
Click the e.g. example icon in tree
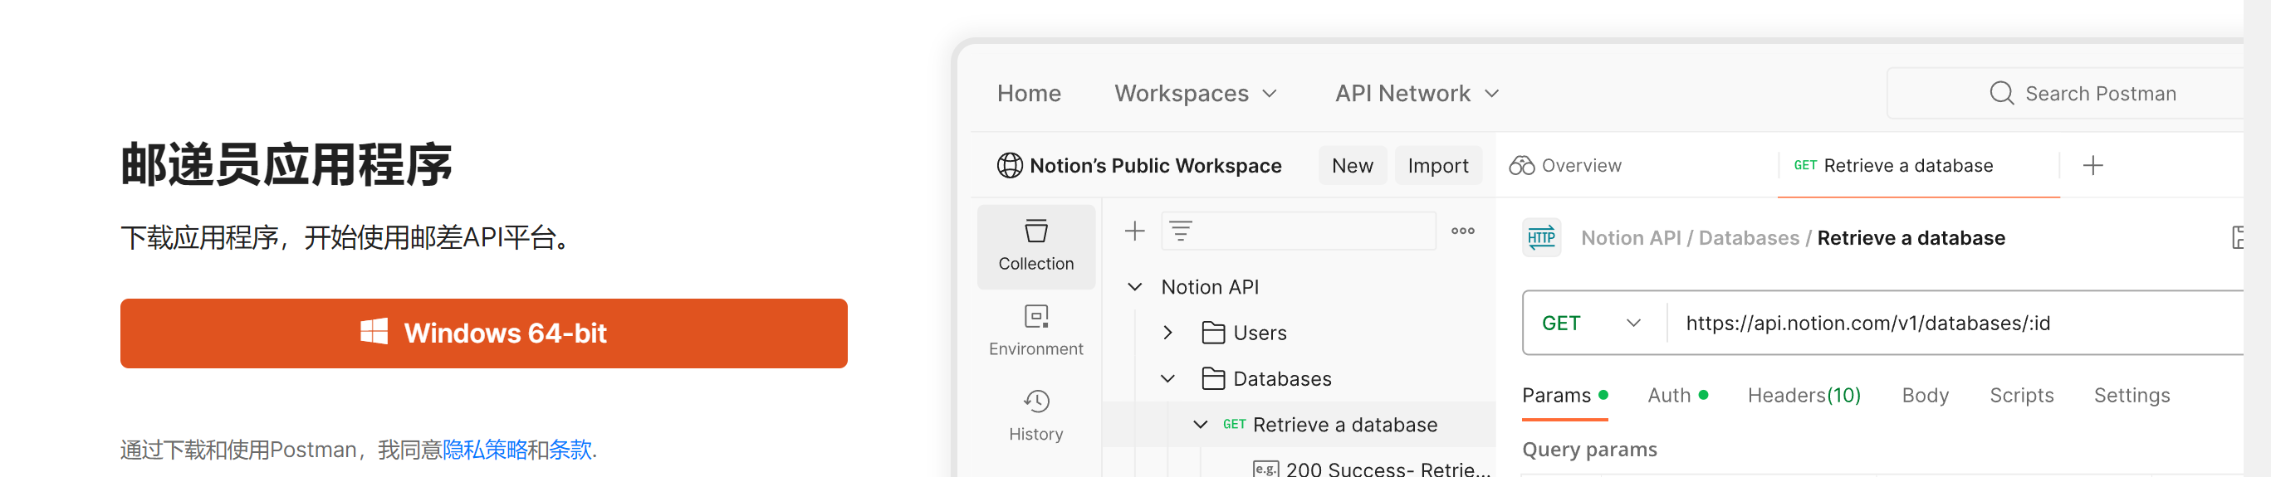1266,468
